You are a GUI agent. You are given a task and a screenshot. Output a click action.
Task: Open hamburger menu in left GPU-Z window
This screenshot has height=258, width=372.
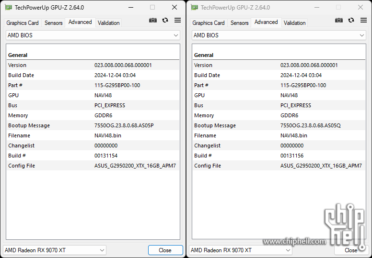pyautogui.click(x=177, y=21)
